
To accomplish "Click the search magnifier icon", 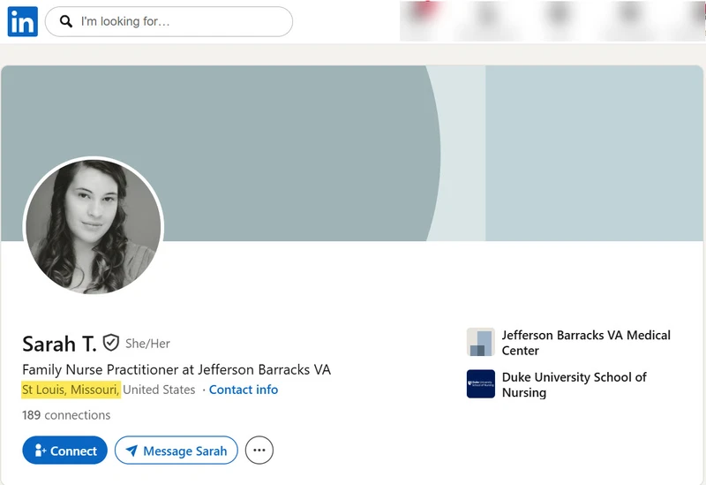I will (66, 21).
